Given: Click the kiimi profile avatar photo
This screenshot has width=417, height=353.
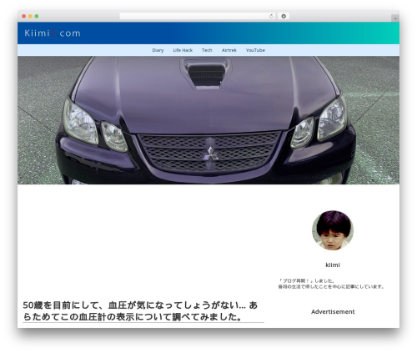Looking at the screenshot, I should (333, 230).
